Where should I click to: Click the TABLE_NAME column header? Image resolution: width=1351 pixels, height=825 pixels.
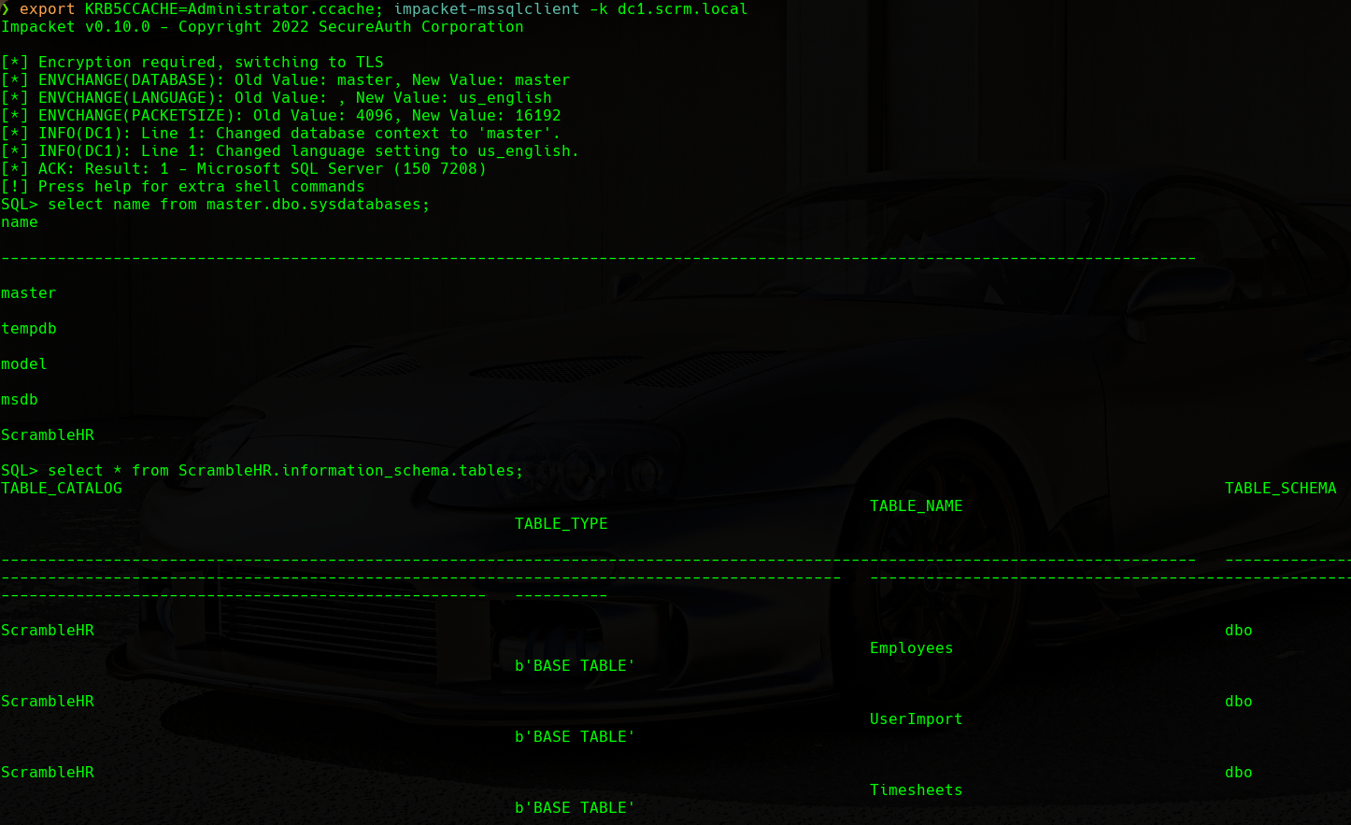pos(916,506)
